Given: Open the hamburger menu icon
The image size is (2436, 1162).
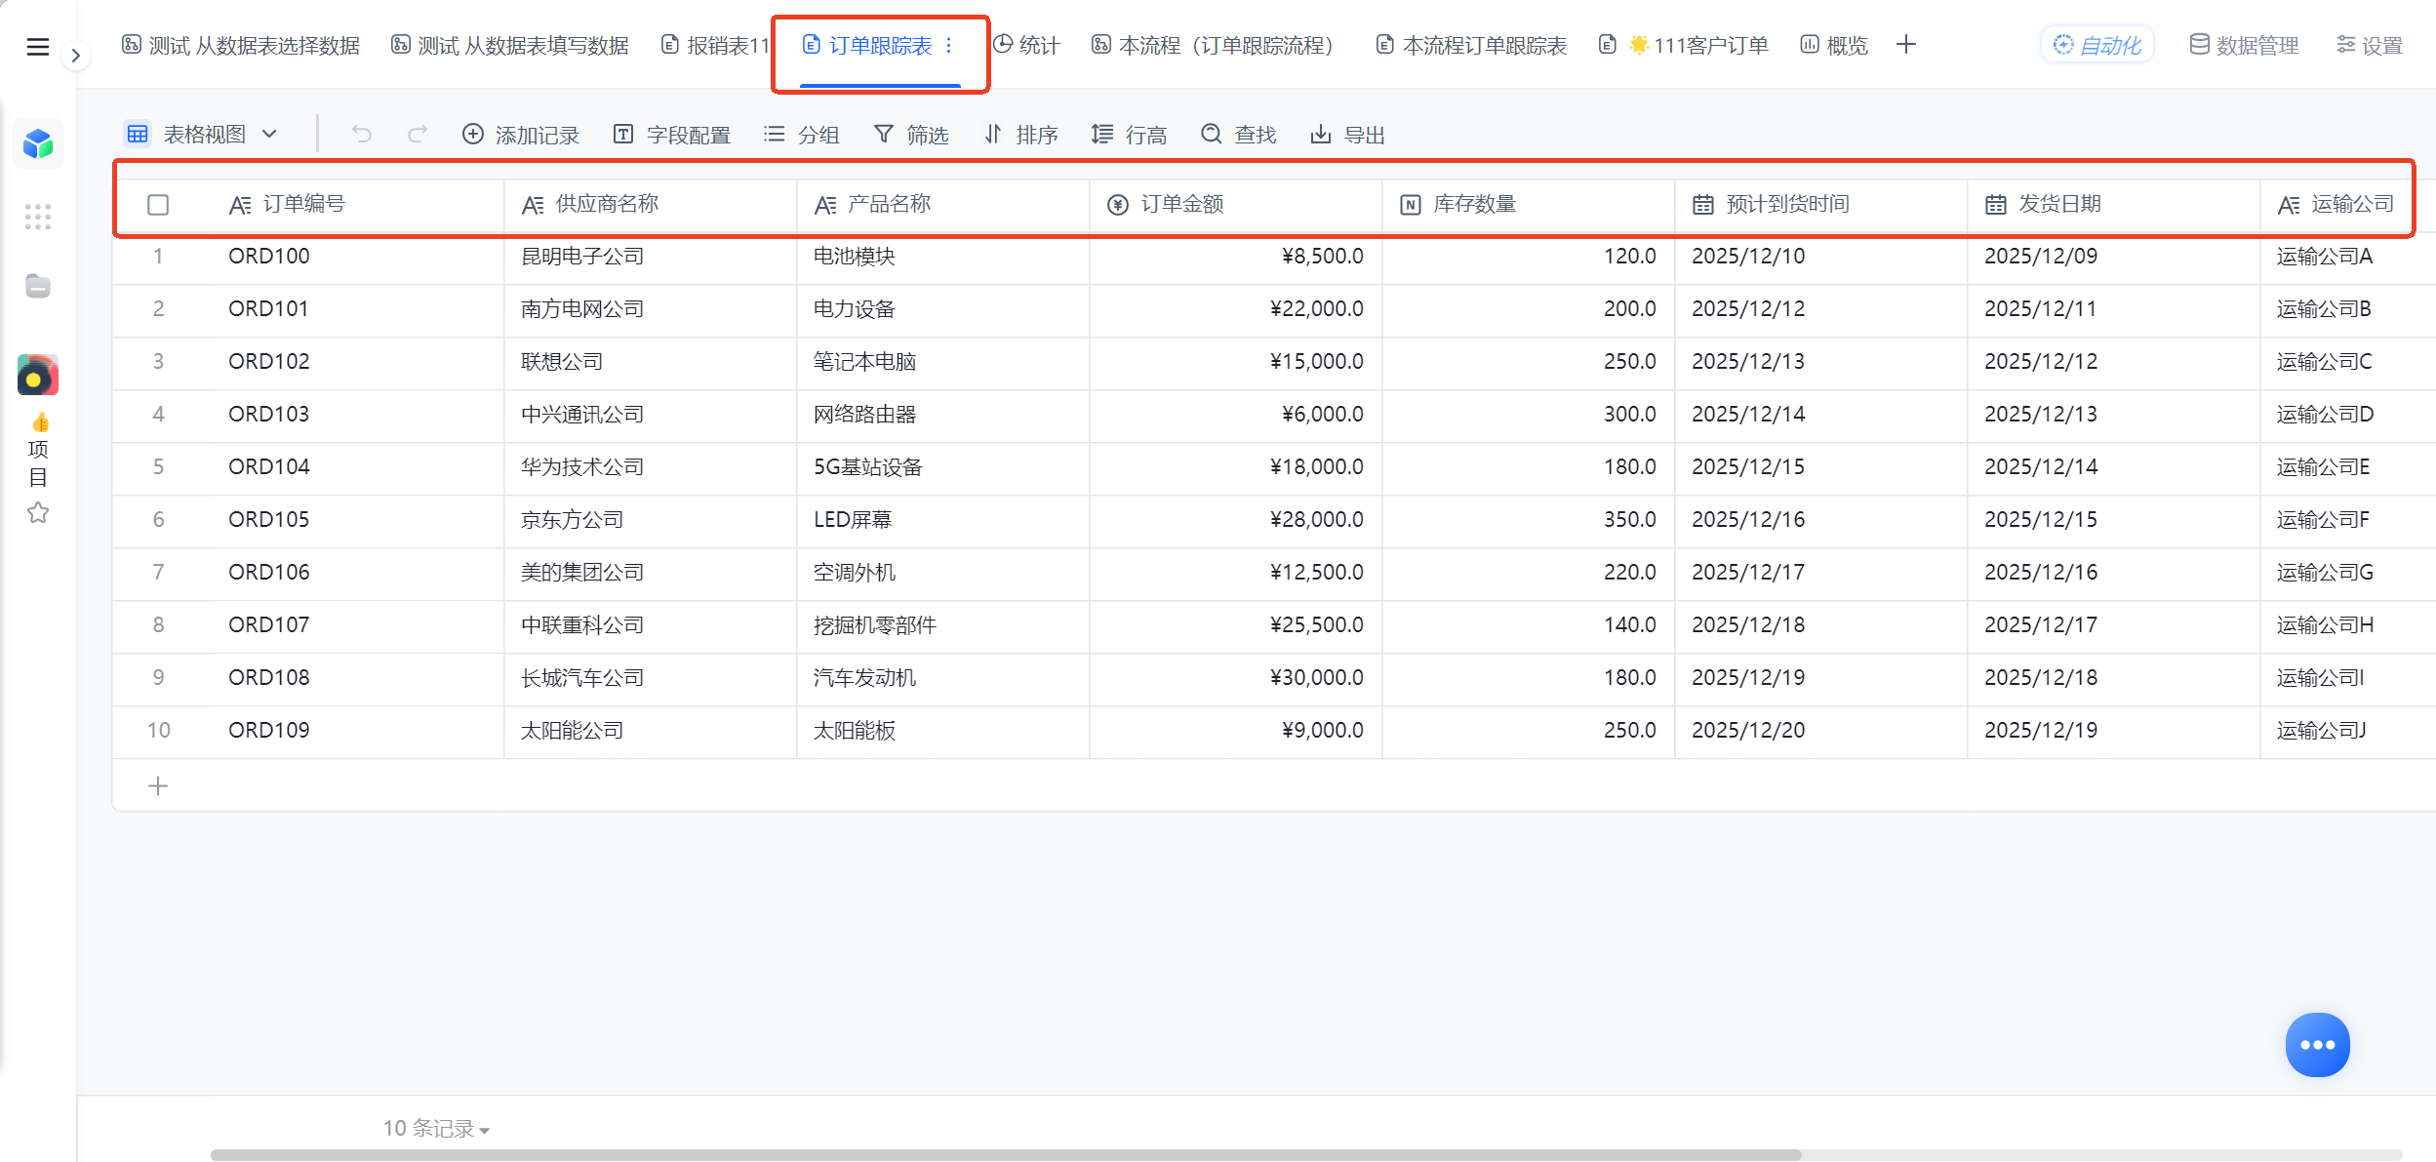Looking at the screenshot, I should coord(37,47).
